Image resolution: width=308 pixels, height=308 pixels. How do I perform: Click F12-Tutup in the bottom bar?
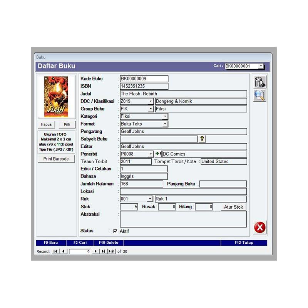pos(244,243)
